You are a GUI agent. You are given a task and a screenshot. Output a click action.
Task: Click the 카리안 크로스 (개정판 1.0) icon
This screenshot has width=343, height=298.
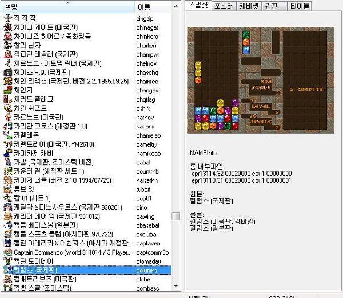[x=8, y=126]
